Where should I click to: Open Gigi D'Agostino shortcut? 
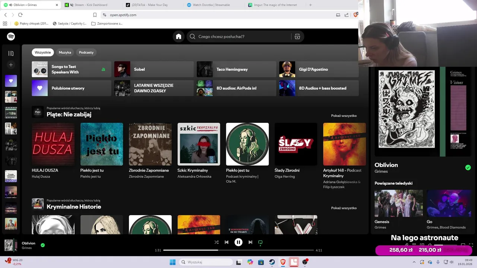click(x=319, y=69)
